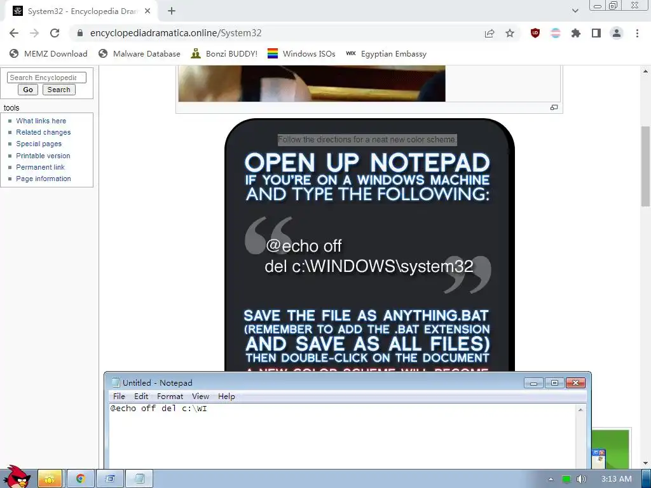The image size is (651, 488).
Task: Open the Extensions puzzle menu
Action: click(x=576, y=33)
